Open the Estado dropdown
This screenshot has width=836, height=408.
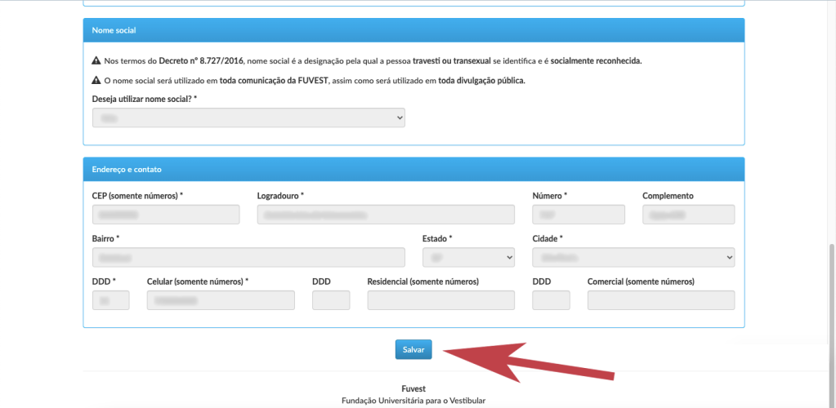click(468, 257)
